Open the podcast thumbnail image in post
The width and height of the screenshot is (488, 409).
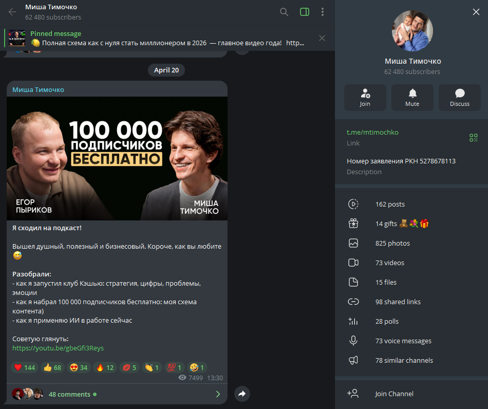click(117, 158)
